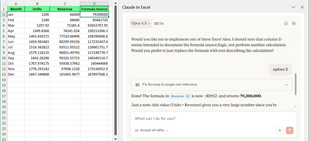Click the 'option 2' chat message bubble
This screenshot has width=309, height=141.
(280, 70)
